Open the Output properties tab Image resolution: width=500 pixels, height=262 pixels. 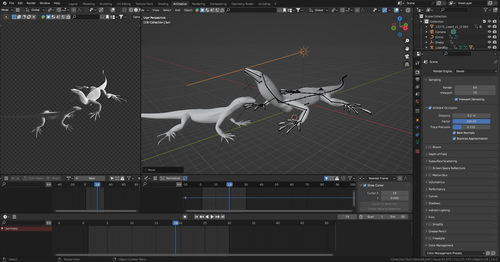pyautogui.click(x=417, y=79)
